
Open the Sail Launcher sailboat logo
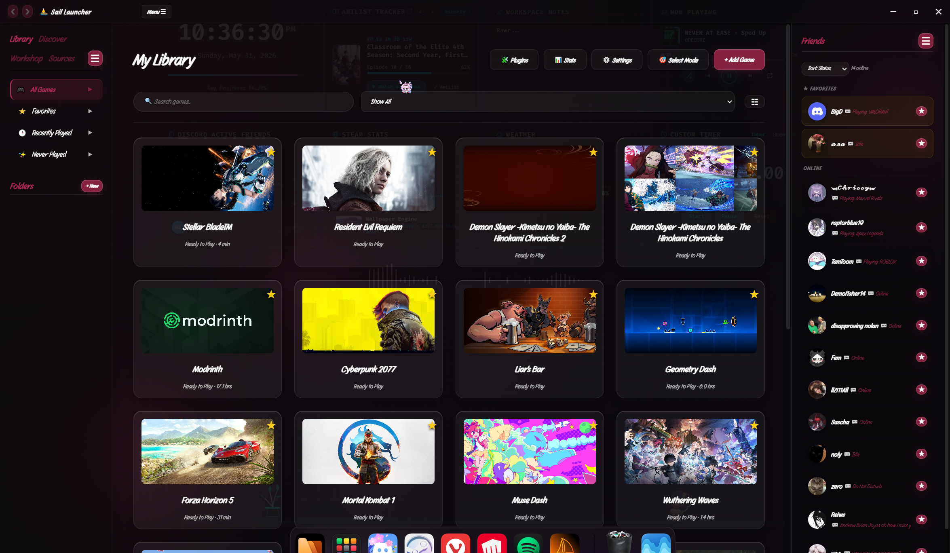tap(44, 12)
